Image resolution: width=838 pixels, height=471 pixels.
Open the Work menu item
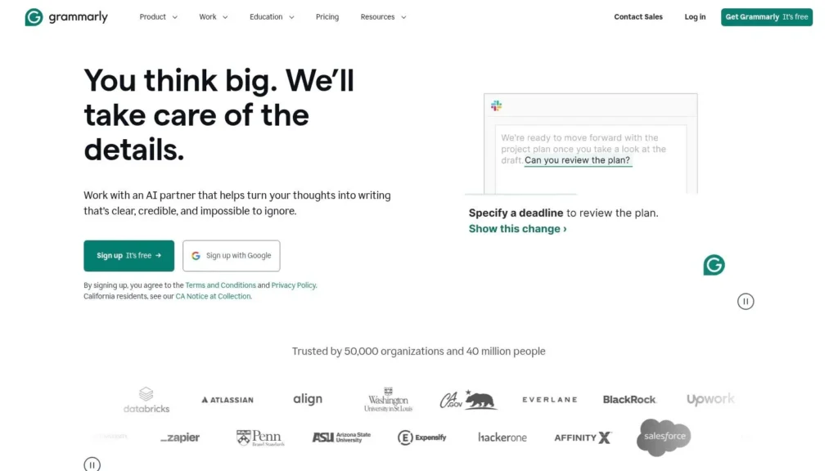click(213, 16)
